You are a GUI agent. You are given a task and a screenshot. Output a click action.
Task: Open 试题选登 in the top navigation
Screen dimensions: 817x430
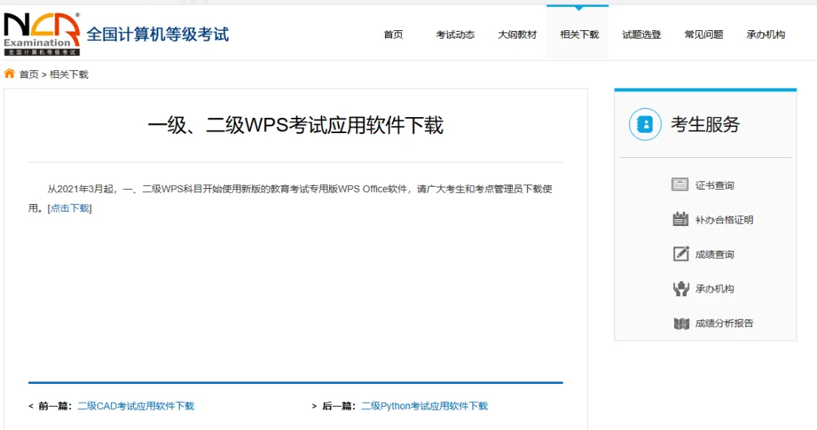tap(641, 34)
